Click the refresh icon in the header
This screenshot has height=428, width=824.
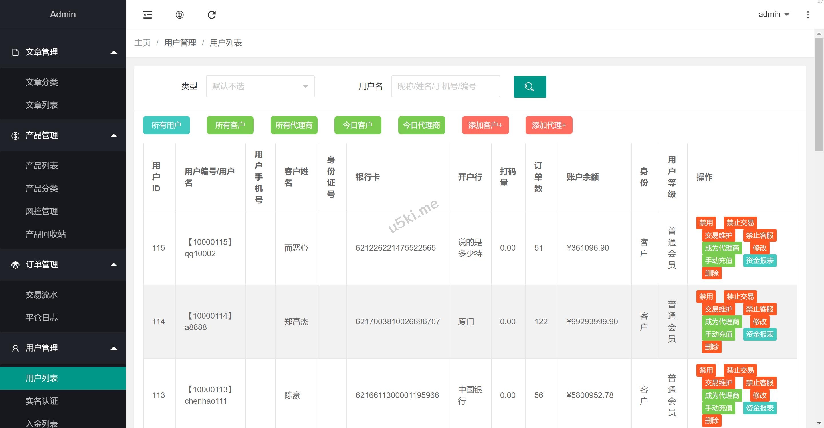point(212,15)
